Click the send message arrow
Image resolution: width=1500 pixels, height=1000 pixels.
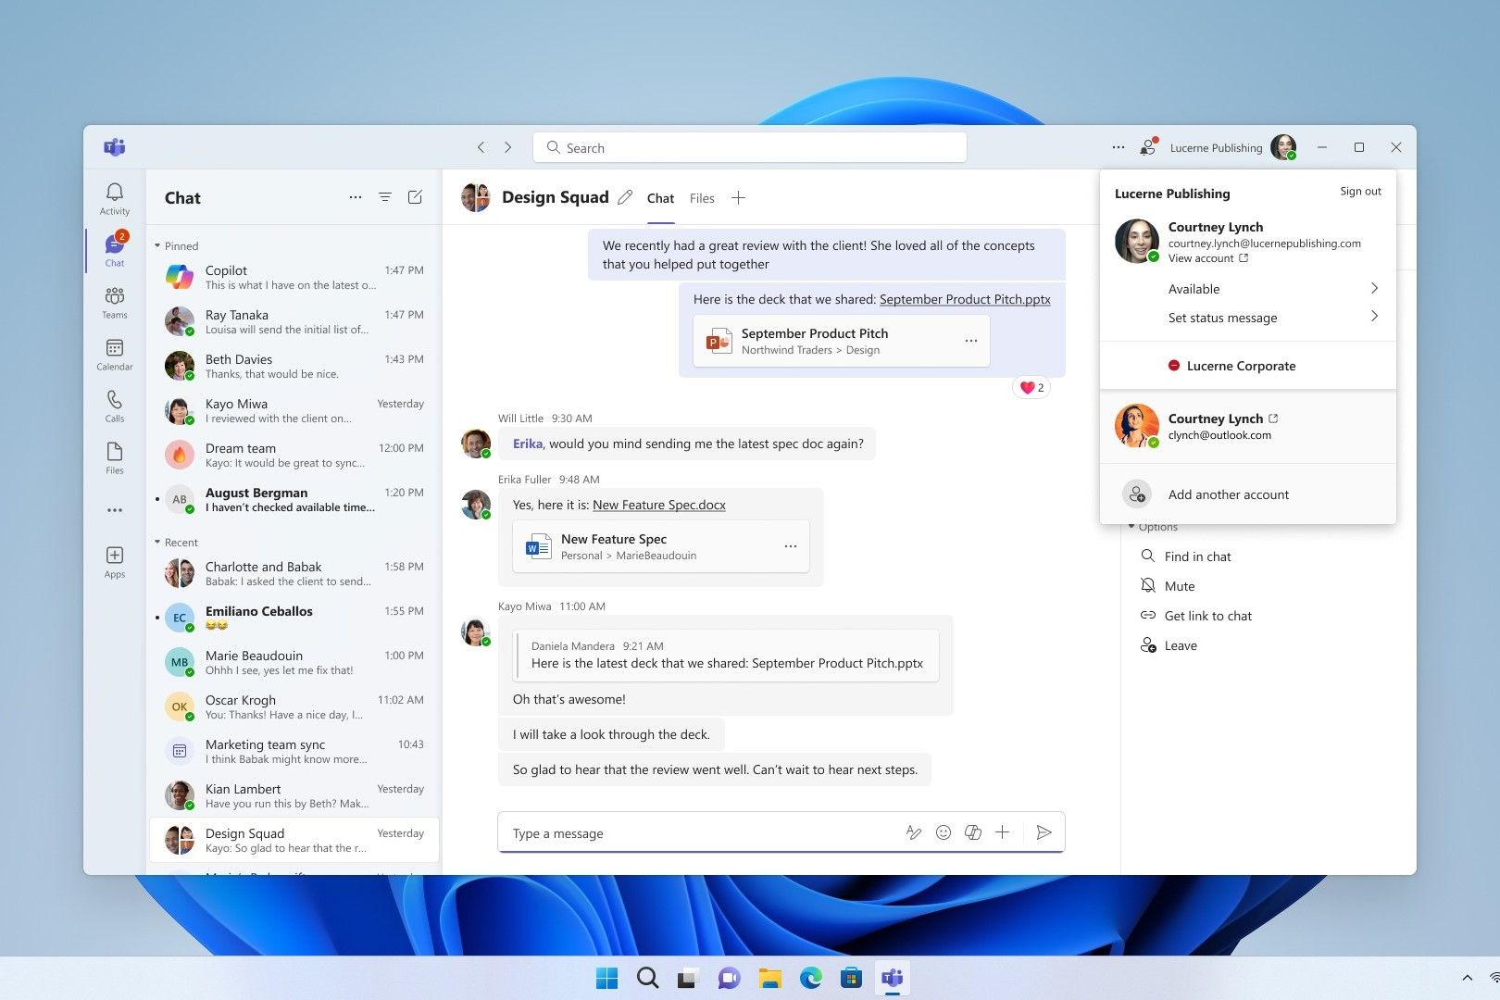(x=1044, y=832)
